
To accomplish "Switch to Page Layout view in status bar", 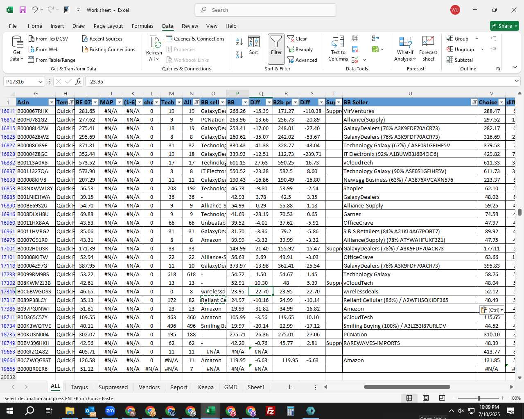I will tap(426, 398).
